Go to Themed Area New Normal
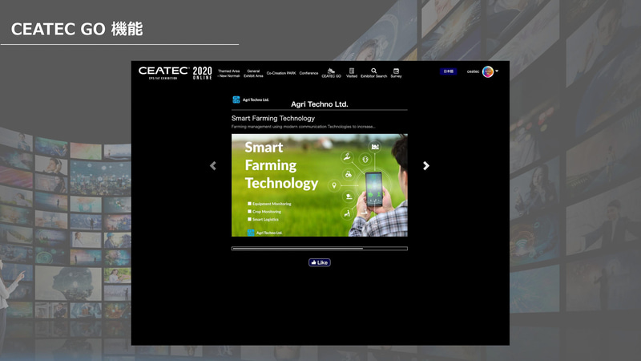 [228, 73]
